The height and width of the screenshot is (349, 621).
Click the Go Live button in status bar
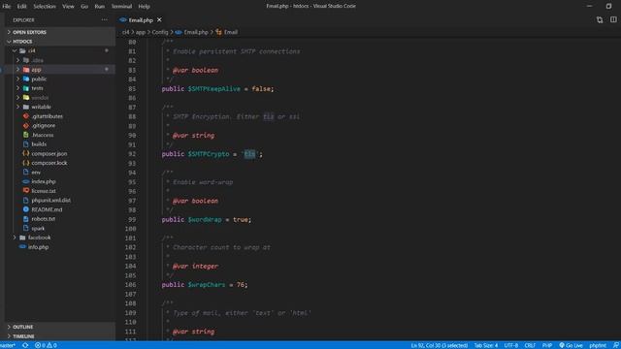click(571, 345)
